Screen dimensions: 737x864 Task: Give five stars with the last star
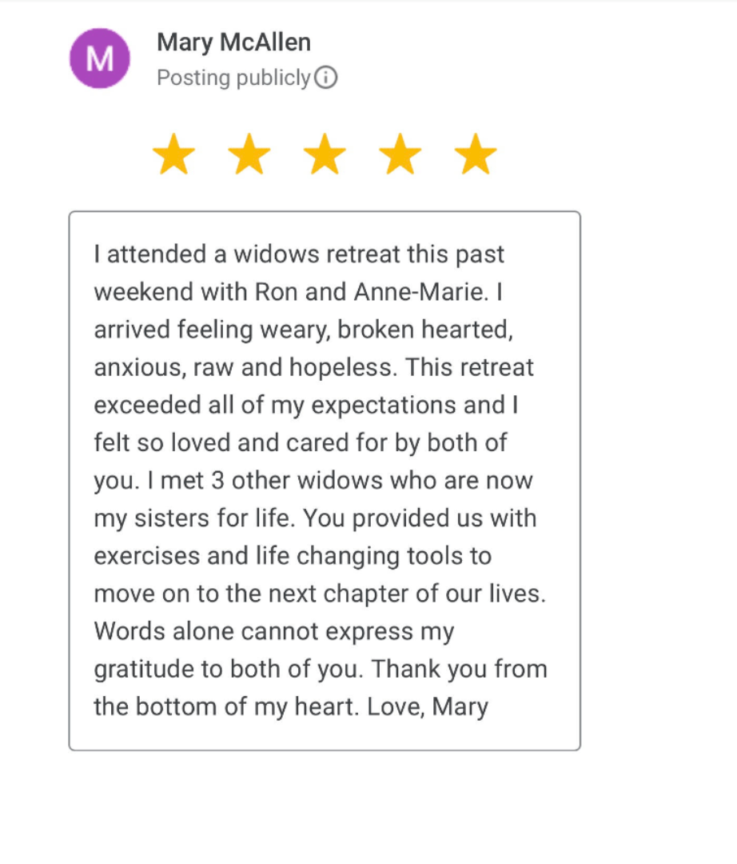[476, 154]
